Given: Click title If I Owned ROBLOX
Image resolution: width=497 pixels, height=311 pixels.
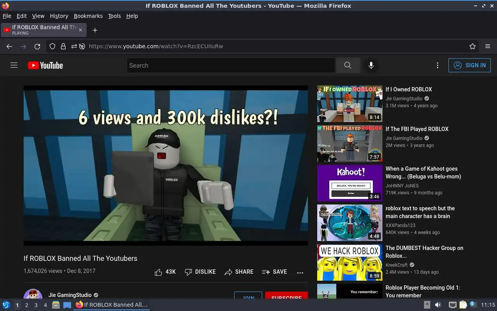Looking at the screenshot, I should 408,89.
